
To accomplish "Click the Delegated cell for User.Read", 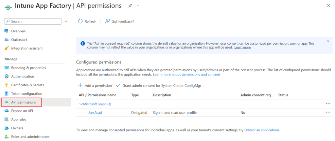I will [x=139, y=112].
